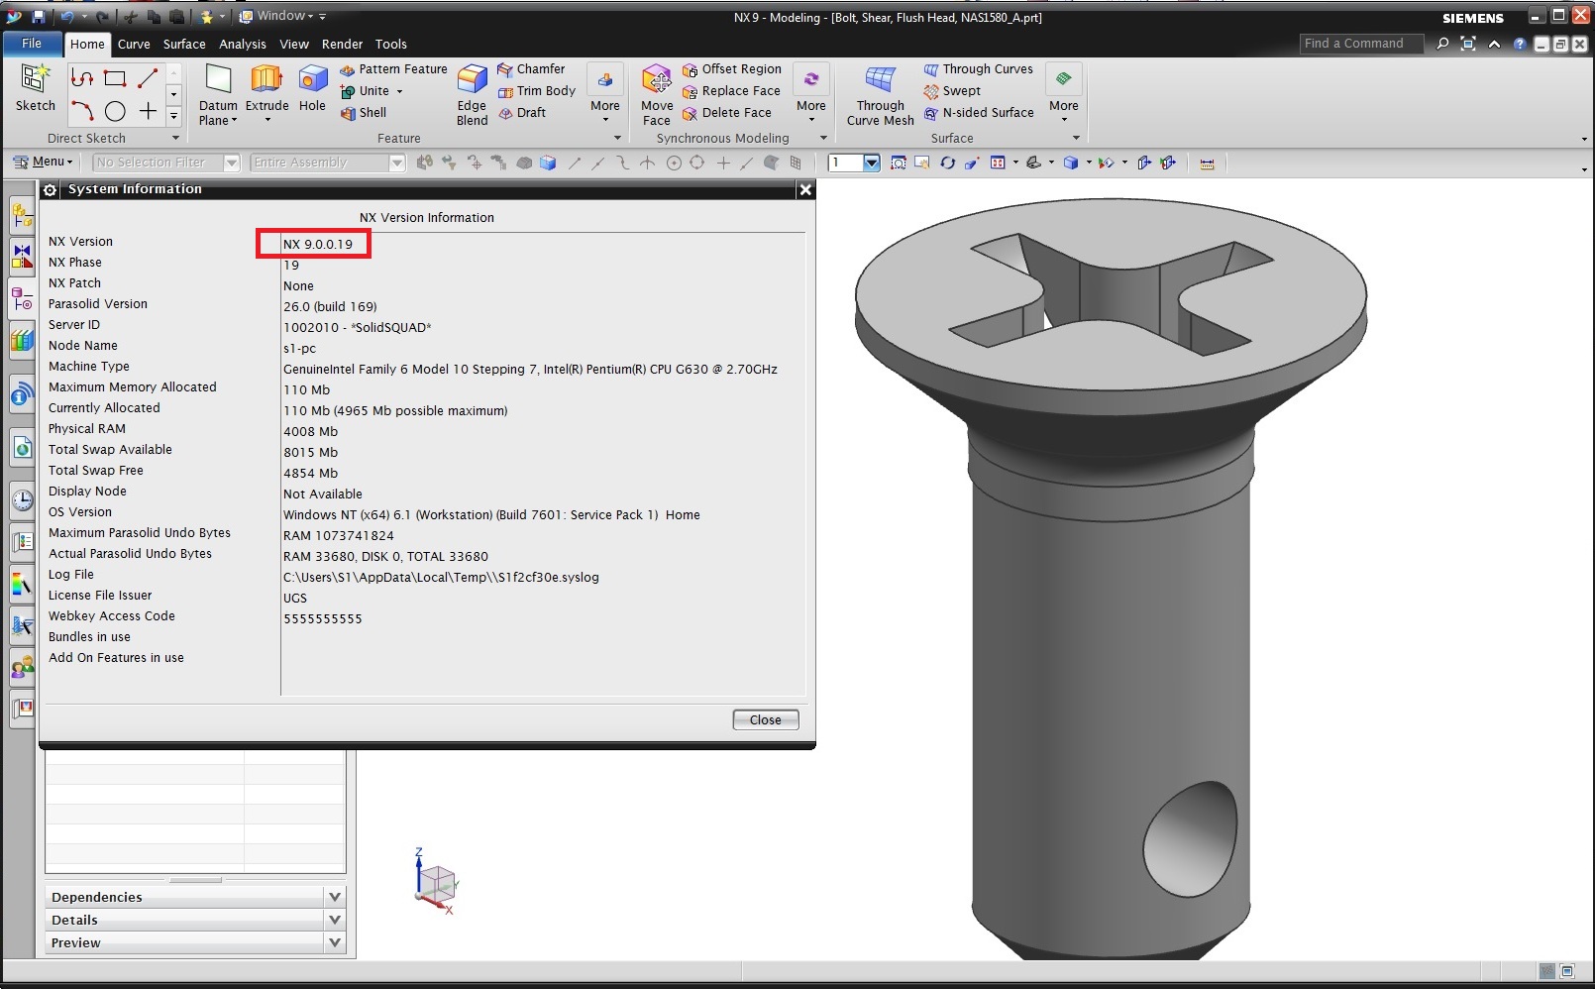Choose the Shell command
Viewport: 1595px width, 989px height.
364,113
